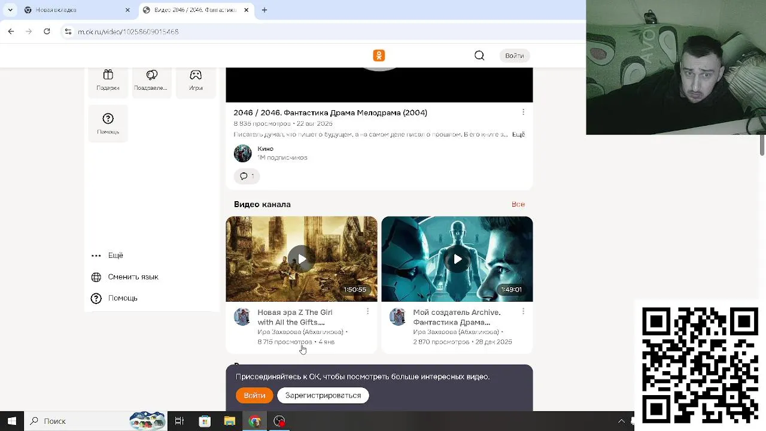766x431 pixels.
Task: Open Microsoft Store from taskbar
Action: pyautogui.click(x=205, y=421)
